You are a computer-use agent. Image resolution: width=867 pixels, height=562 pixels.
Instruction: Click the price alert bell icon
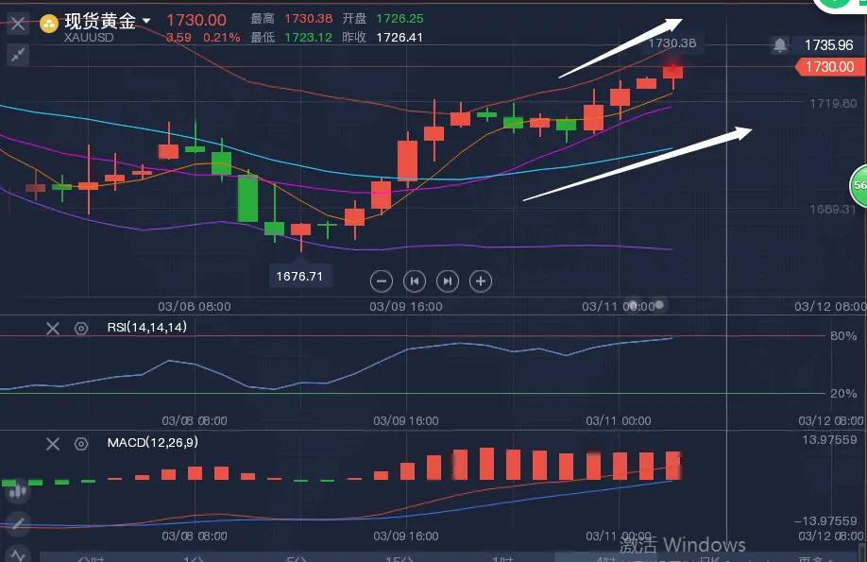tap(779, 44)
